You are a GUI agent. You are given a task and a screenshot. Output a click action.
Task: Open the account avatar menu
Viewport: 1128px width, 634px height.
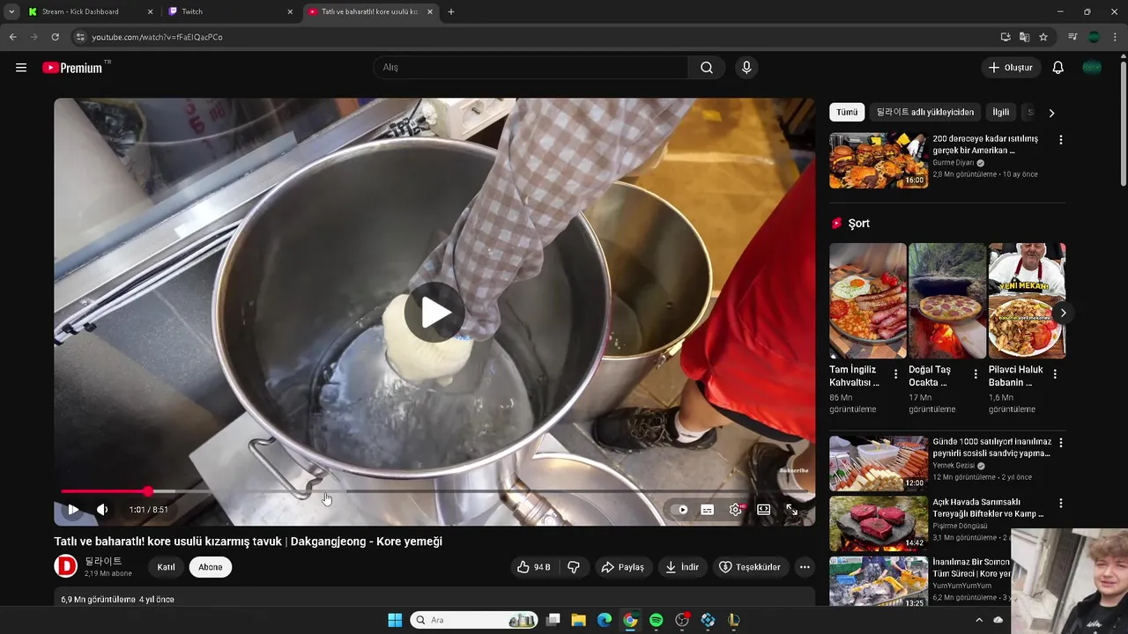pyautogui.click(x=1092, y=68)
